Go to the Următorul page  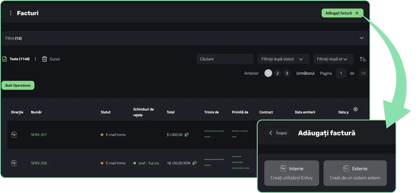[305, 73]
